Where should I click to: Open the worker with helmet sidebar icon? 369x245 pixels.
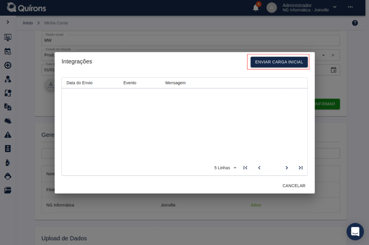[8, 176]
